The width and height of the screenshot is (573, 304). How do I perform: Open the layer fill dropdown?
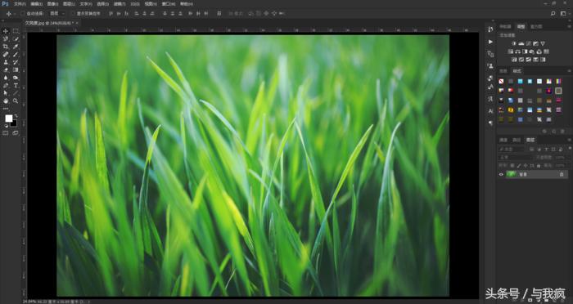coord(563,165)
